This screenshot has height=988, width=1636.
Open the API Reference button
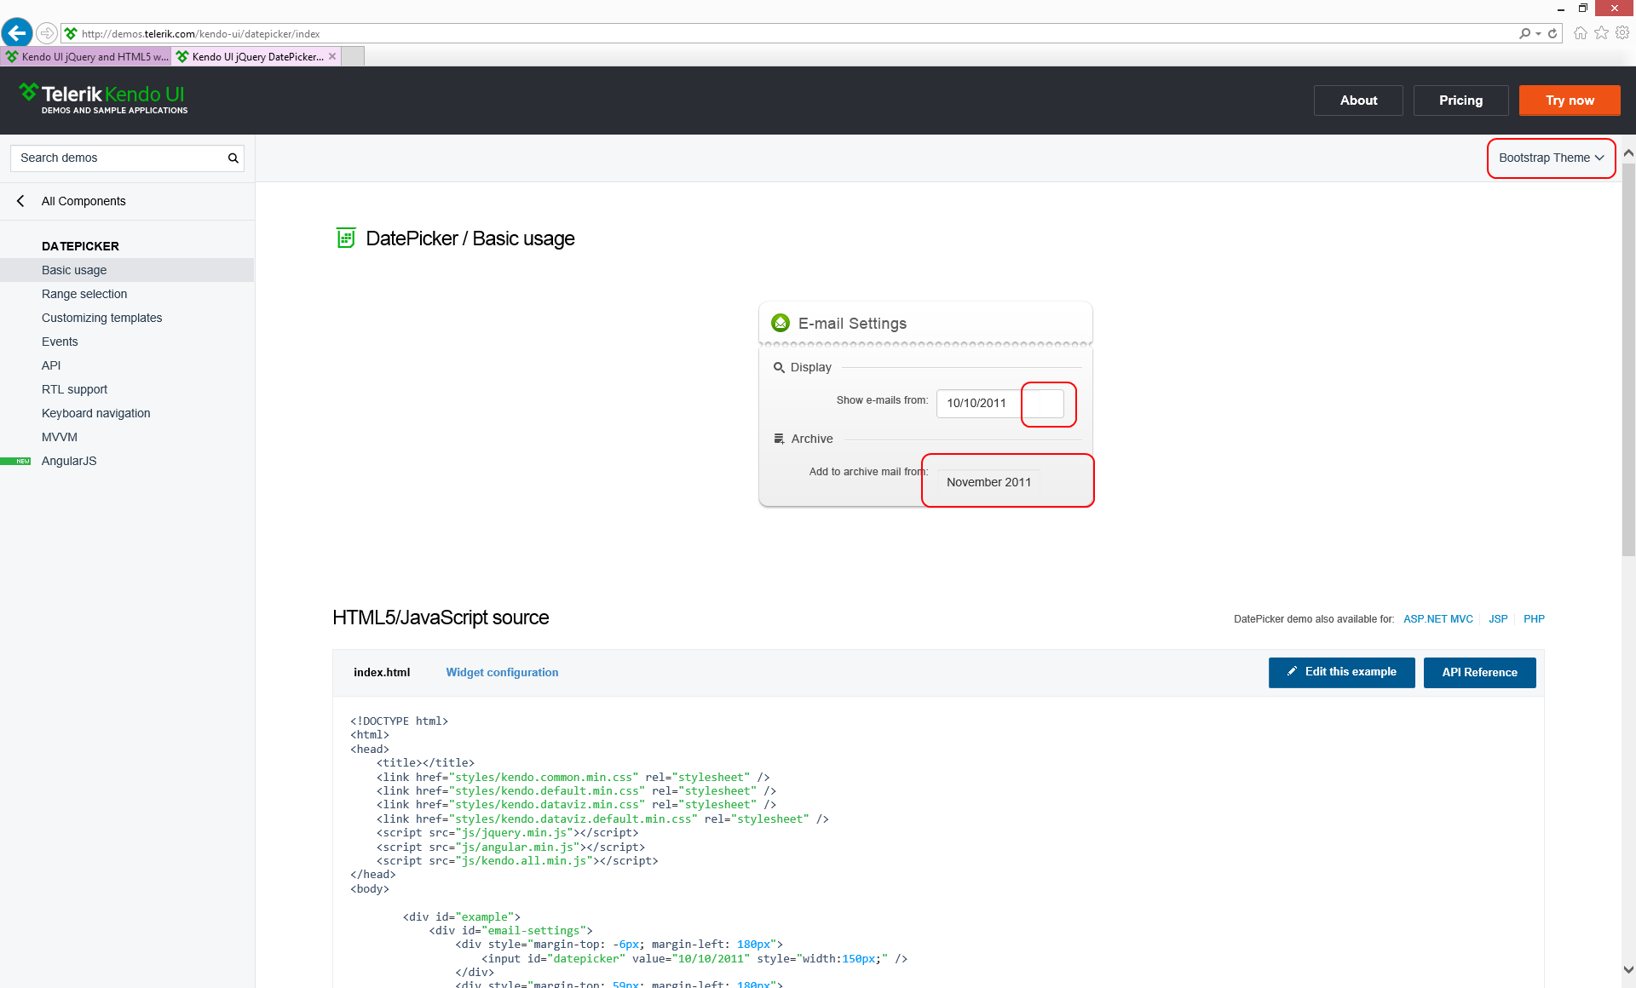click(x=1479, y=673)
